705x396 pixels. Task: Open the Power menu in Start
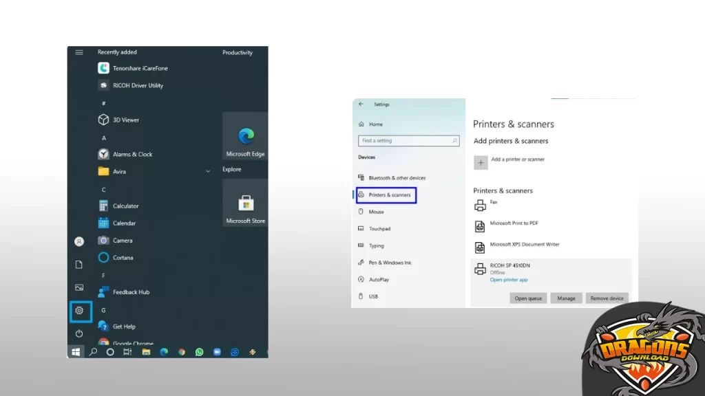click(78, 333)
